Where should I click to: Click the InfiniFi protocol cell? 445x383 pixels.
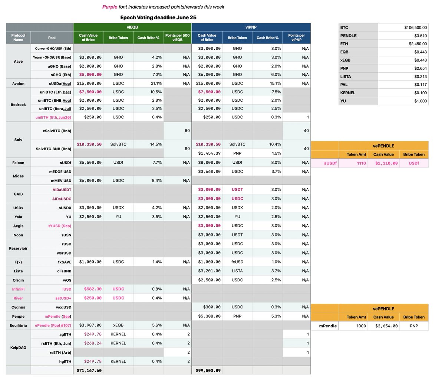click(x=19, y=289)
